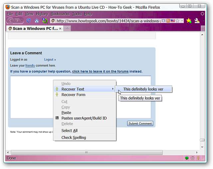Click the wrench tools toolbar icon

[x=197, y=21]
